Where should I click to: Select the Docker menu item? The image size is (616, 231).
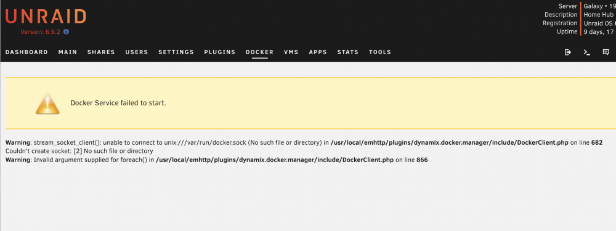(x=260, y=52)
